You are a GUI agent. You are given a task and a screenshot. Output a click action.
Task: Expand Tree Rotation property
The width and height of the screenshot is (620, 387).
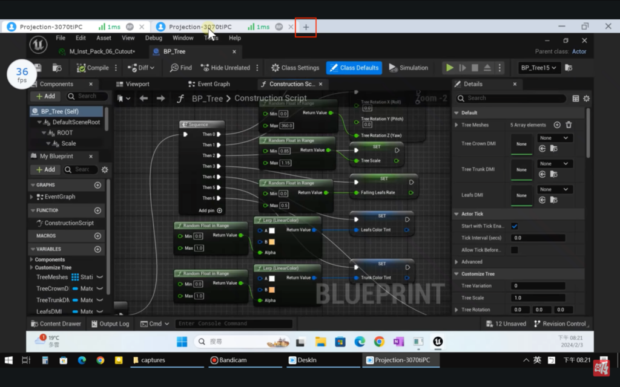click(x=457, y=310)
